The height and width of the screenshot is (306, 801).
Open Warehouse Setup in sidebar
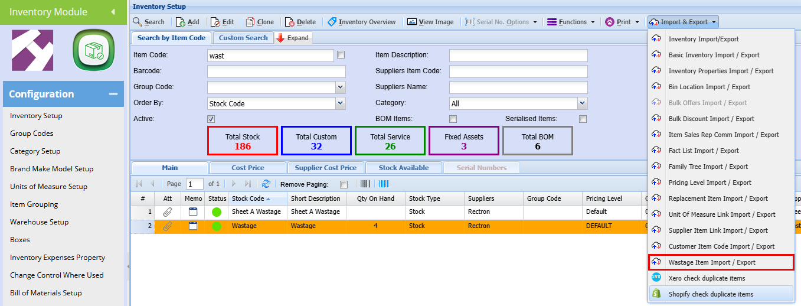click(39, 222)
